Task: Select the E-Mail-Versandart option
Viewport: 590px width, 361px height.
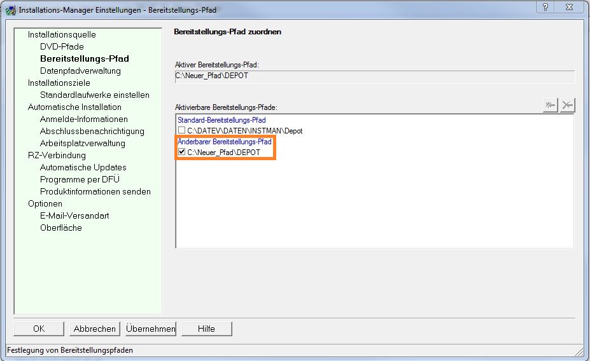Action: [74, 215]
